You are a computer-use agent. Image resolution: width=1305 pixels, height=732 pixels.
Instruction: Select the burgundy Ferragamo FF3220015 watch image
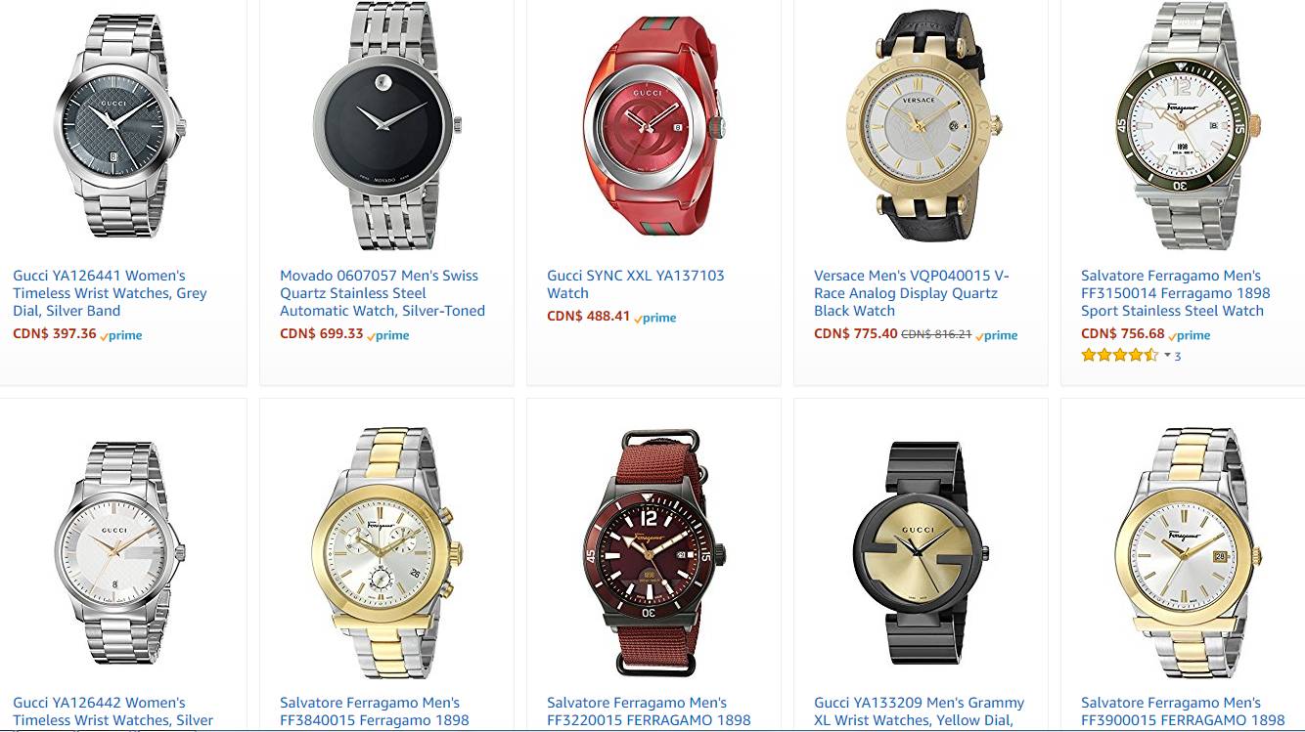653,554
